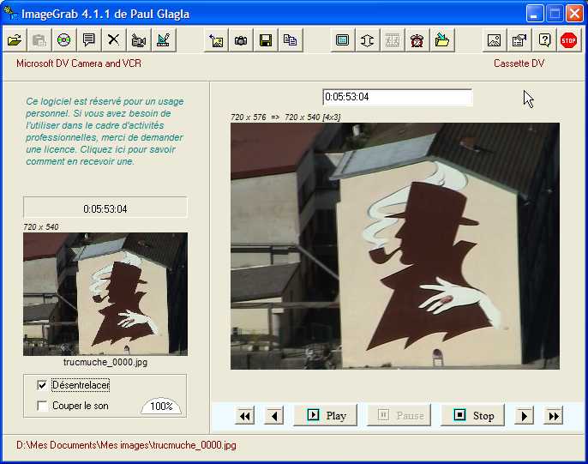Click the blue screen display icon
Screen dimensions: 588x464
342,39
